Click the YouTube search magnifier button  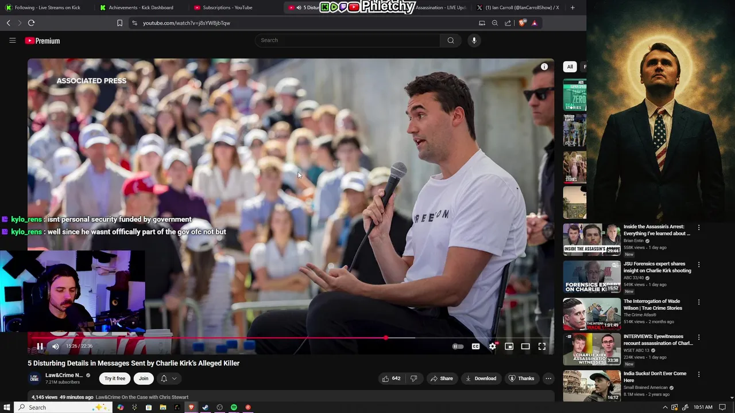451,40
